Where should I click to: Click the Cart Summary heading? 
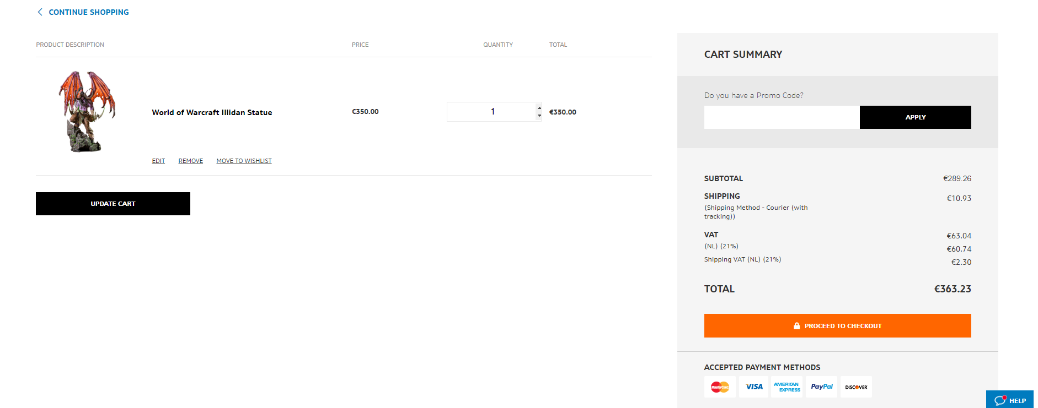[x=743, y=55]
